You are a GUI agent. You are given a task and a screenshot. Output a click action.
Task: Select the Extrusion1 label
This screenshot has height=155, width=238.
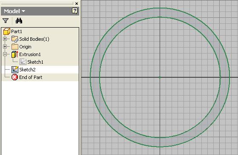pyautogui.click(x=30, y=54)
